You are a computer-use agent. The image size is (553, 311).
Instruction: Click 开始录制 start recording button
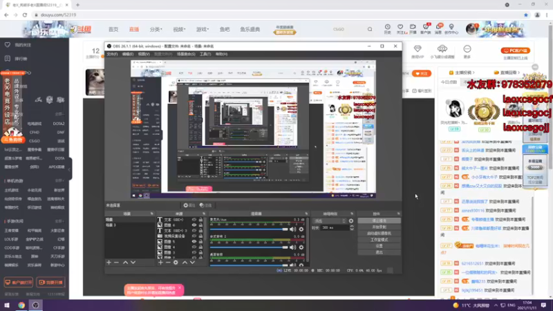click(x=379, y=227)
